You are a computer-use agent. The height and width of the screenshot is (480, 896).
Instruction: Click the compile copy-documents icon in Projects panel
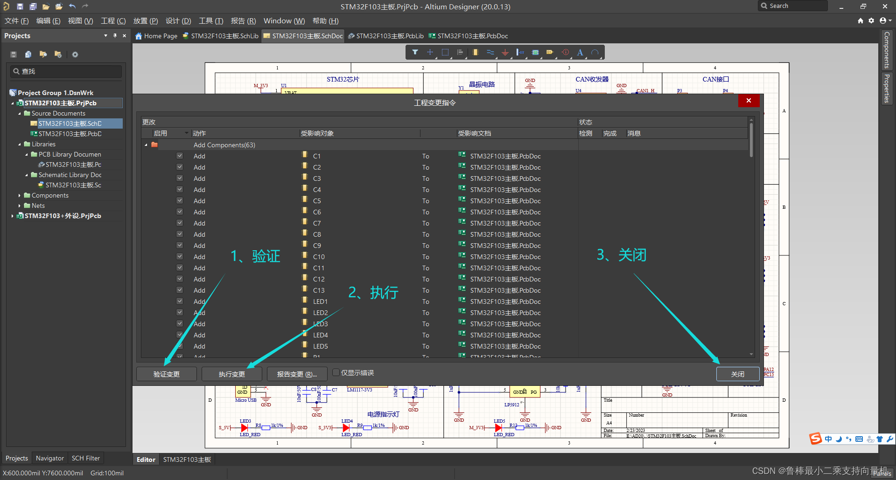[x=28, y=55]
